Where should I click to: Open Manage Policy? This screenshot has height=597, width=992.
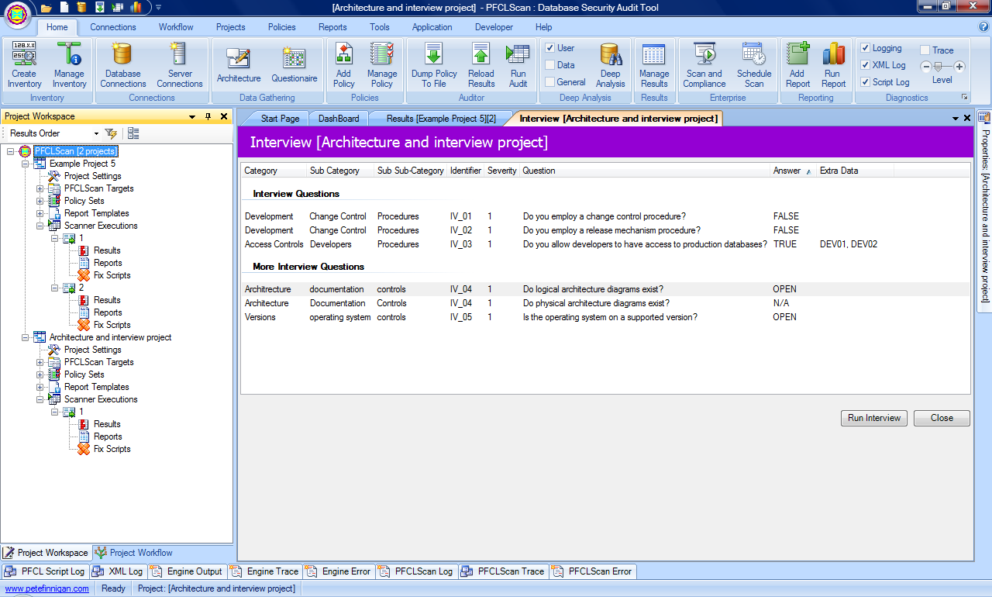click(x=382, y=66)
